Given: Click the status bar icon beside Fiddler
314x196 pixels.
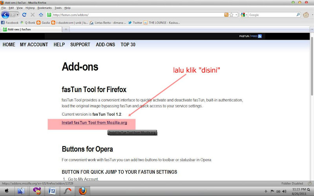Looking at the screenshot, I should tap(310, 183).
